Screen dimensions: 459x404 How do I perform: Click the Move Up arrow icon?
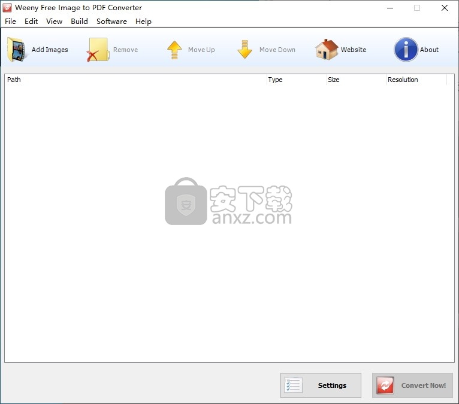(174, 50)
